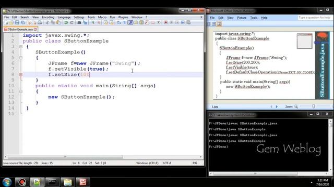334x187 pixels.
Task: Open the Document Map toolbar icon
Action: click(x=141, y=22)
